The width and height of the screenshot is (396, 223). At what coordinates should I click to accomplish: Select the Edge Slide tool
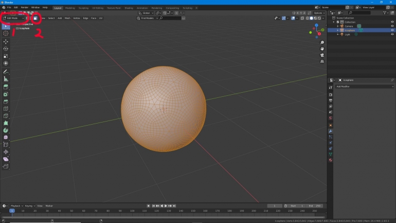click(x=6, y=145)
